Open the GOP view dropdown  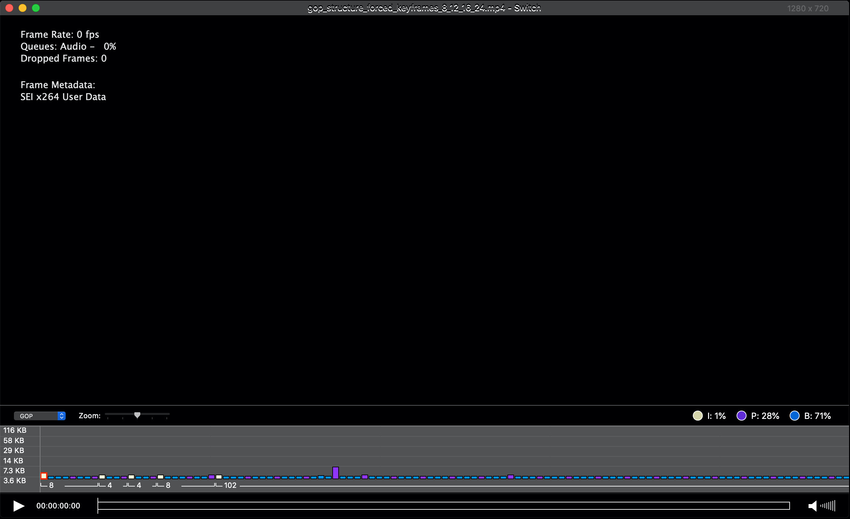pyautogui.click(x=40, y=416)
